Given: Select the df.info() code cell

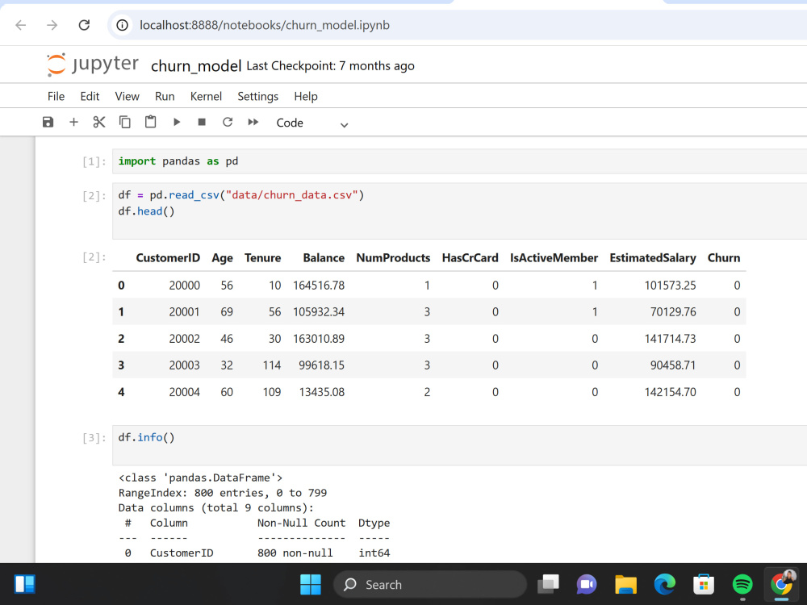Looking at the screenshot, I should tap(459, 445).
